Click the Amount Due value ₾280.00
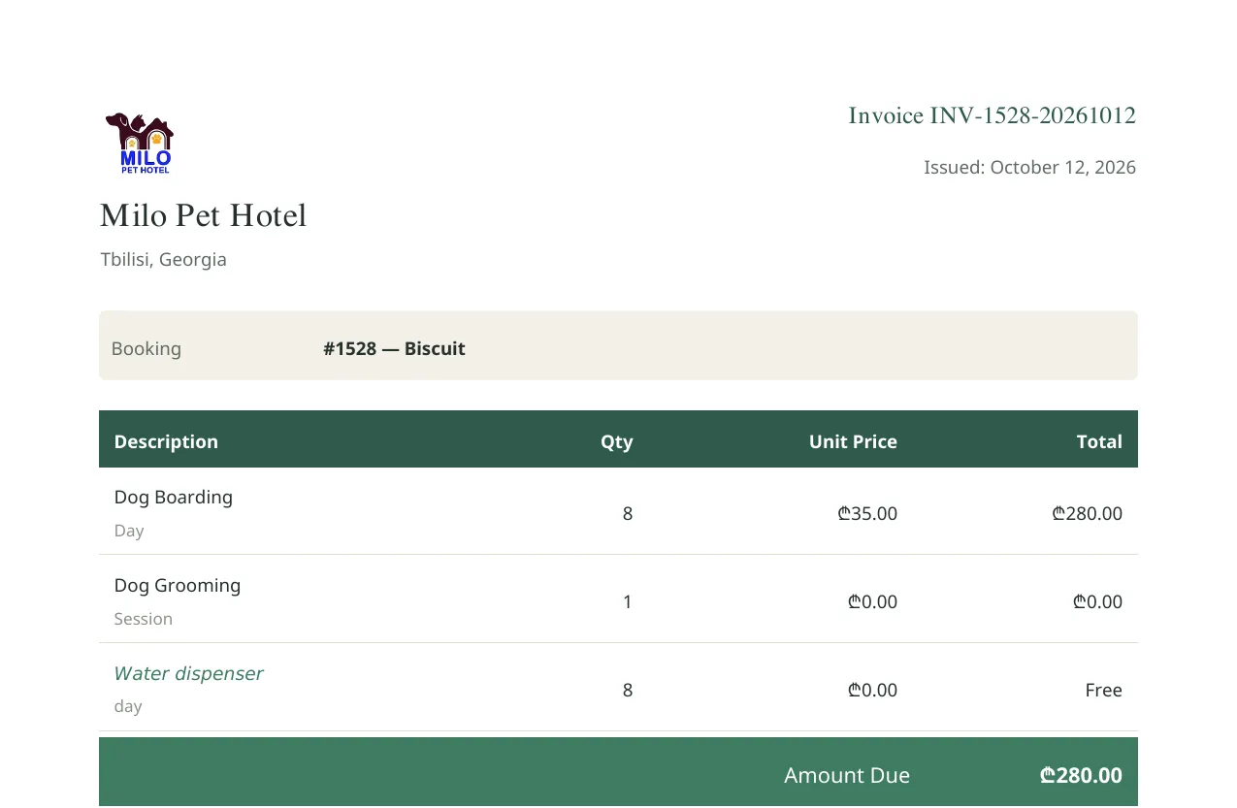Viewport: 1237px width, 808px height. (1081, 775)
